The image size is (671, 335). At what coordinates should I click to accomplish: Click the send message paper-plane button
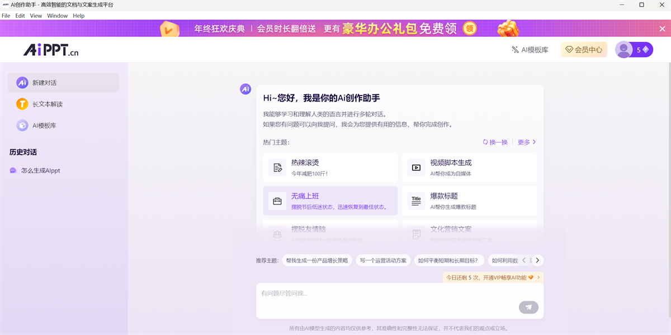point(528,307)
